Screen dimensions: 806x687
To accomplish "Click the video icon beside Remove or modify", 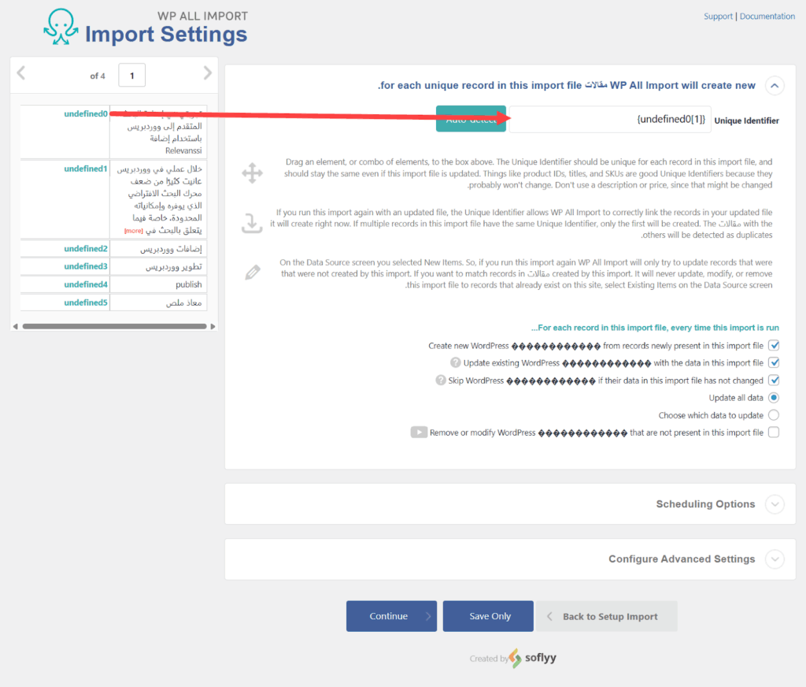I will click(418, 433).
